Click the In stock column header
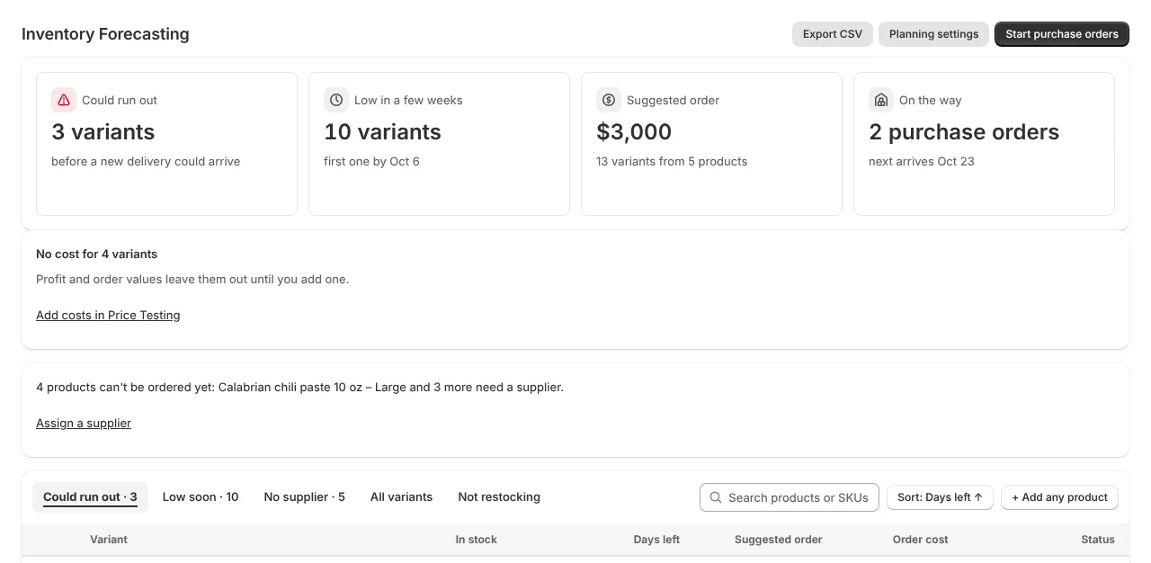This screenshot has height=563, width=1151. pos(476,540)
